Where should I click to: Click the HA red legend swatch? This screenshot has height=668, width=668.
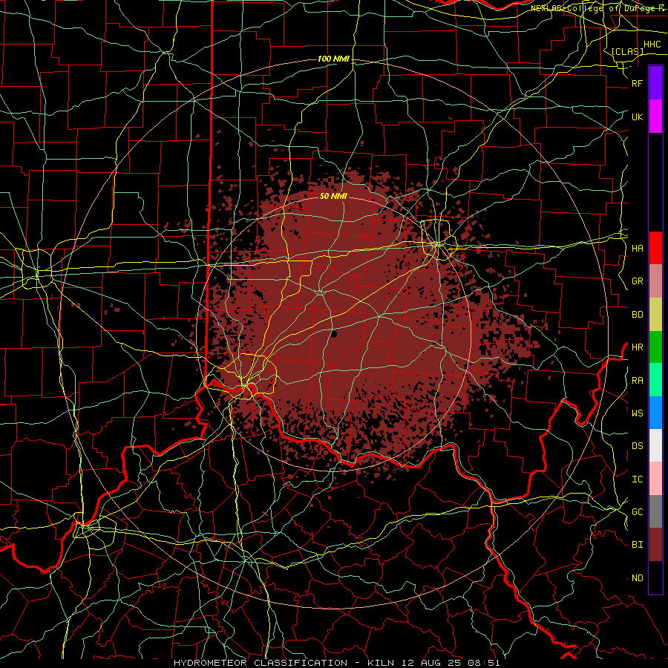(655, 248)
